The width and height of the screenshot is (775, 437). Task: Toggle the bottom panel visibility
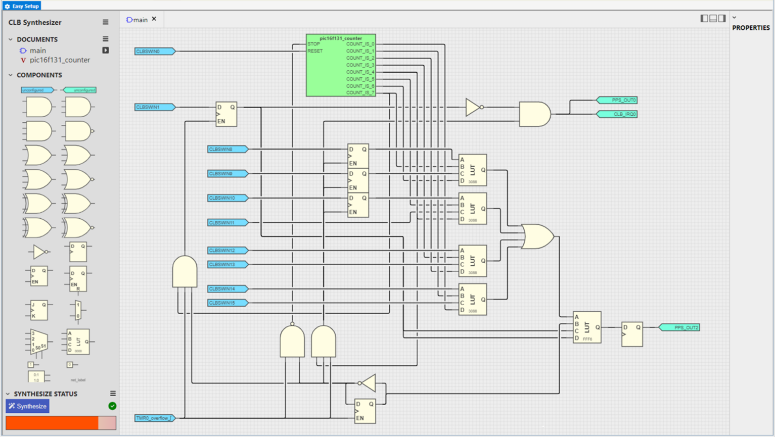713,19
